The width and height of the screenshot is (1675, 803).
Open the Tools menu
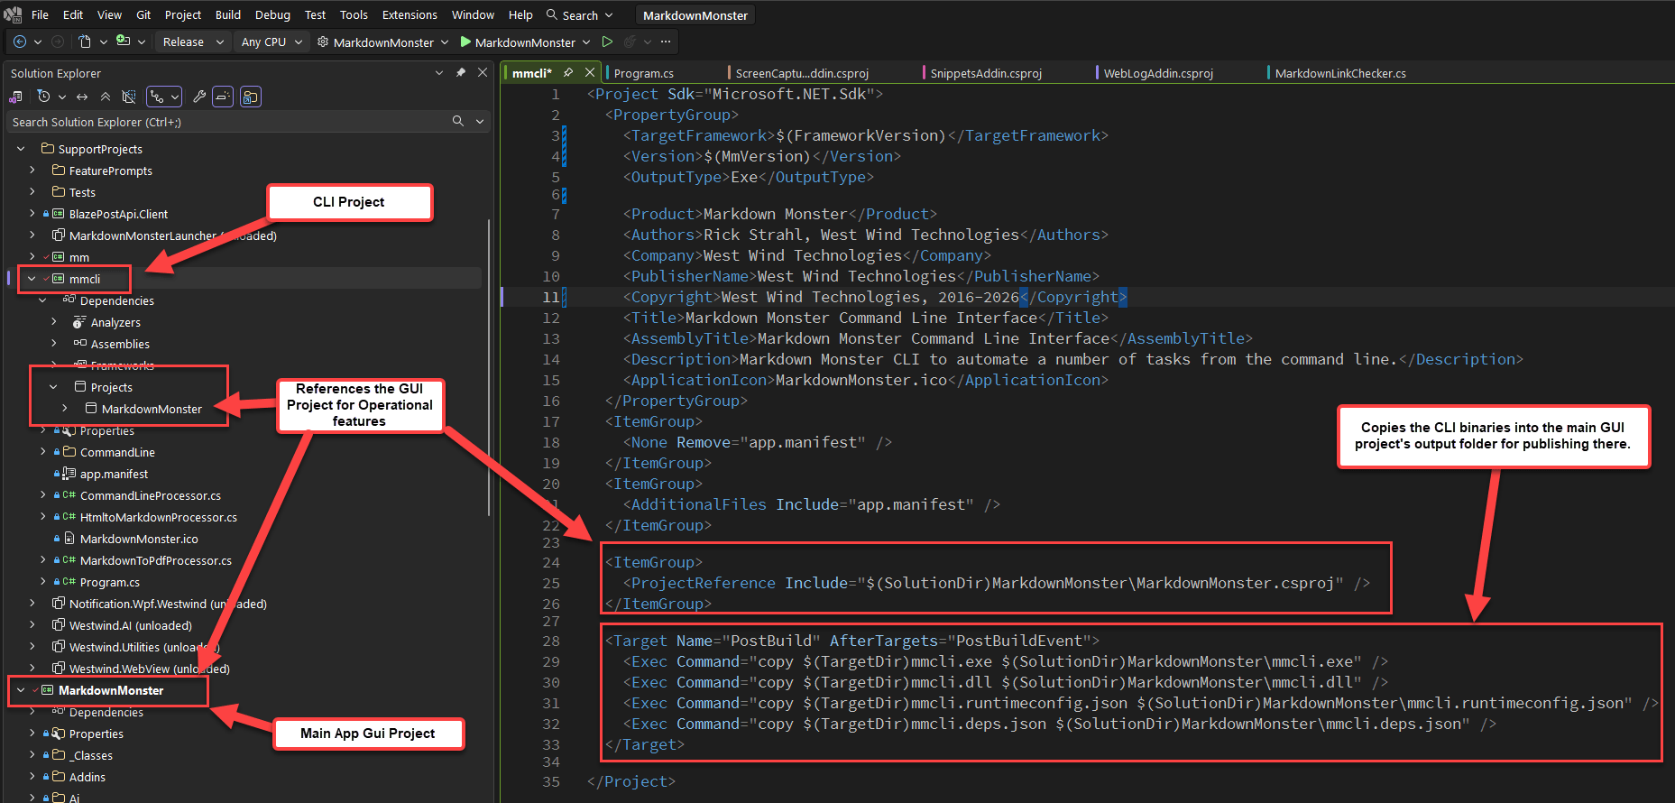(354, 14)
